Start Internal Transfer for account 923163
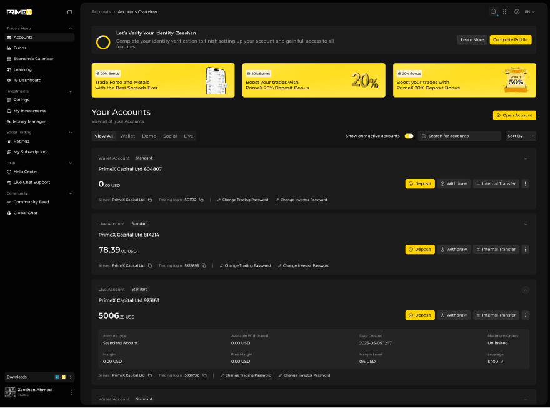 [x=496, y=315]
